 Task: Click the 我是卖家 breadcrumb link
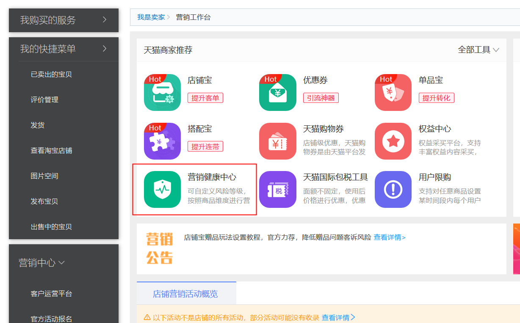click(x=151, y=17)
